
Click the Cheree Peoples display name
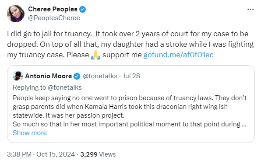(53, 9)
